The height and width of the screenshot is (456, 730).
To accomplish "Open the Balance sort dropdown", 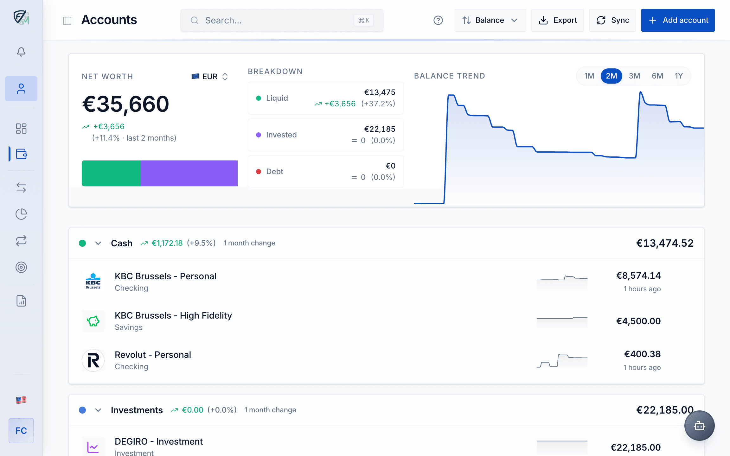I will tap(490, 20).
